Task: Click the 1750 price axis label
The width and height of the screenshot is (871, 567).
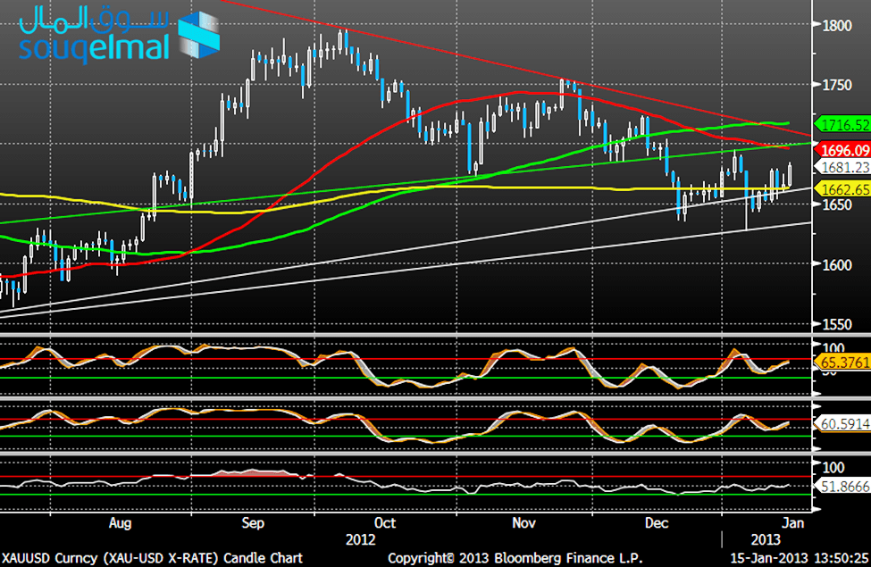Action: click(837, 85)
